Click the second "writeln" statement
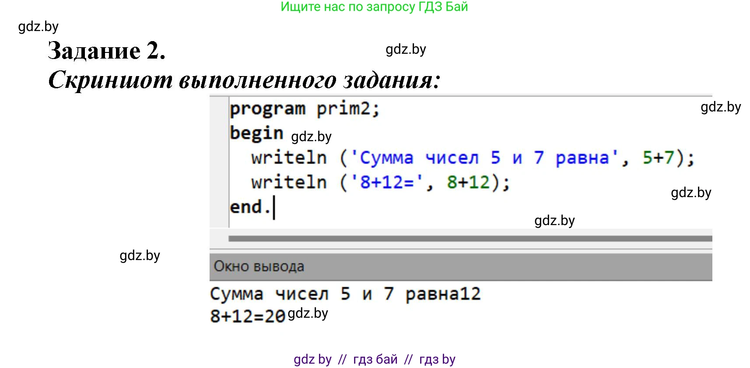The width and height of the screenshot is (750, 368). click(289, 182)
